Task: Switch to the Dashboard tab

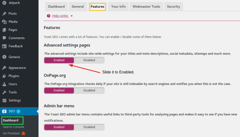Action: (56, 7)
